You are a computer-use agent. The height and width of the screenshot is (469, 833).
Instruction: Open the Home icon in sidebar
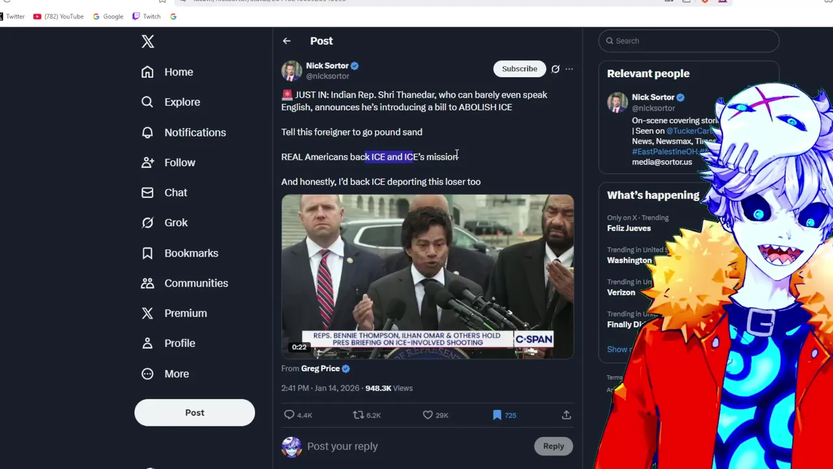pyautogui.click(x=148, y=72)
